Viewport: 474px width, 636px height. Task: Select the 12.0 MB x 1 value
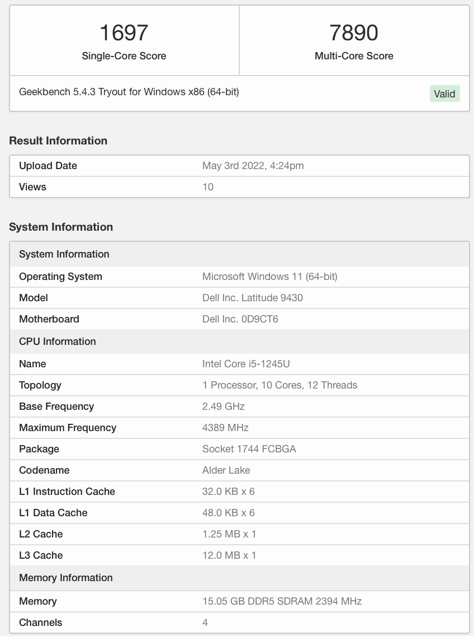[229, 555]
